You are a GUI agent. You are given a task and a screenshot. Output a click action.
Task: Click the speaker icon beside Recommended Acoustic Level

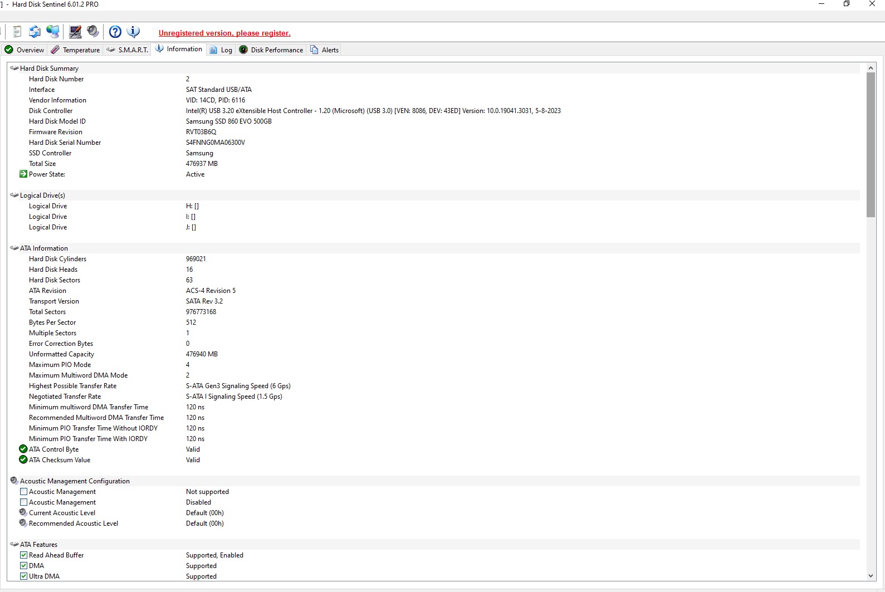pyautogui.click(x=23, y=523)
